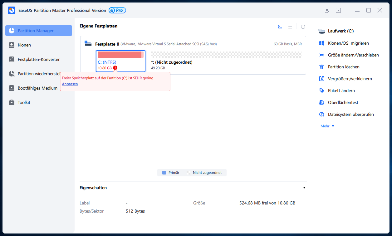Open the notes/task list icon in title bar
Viewport: 392px width, 236px height.
point(327,10)
